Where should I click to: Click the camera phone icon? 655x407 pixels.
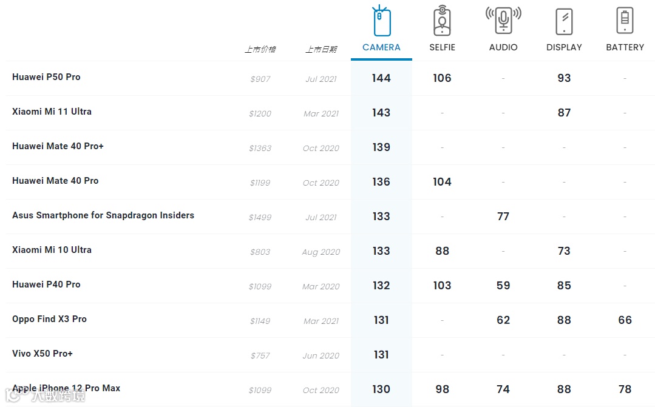(381, 21)
